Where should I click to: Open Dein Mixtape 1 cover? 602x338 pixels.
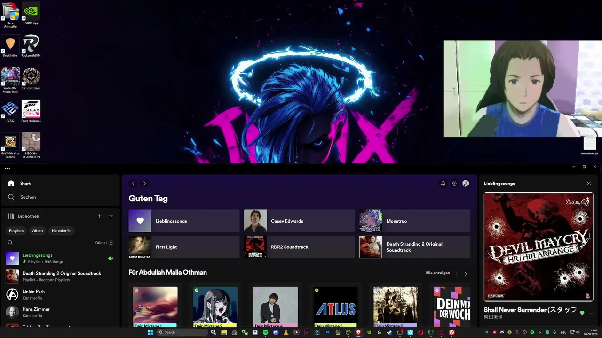coord(155,307)
